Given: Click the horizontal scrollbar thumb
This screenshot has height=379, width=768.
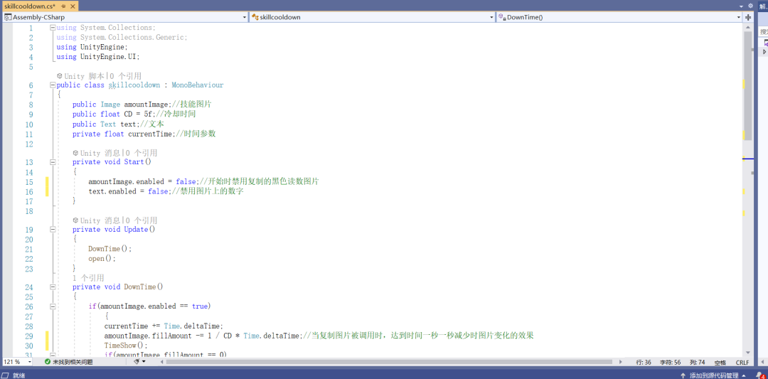Looking at the screenshot, I should (x=390, y=362).
